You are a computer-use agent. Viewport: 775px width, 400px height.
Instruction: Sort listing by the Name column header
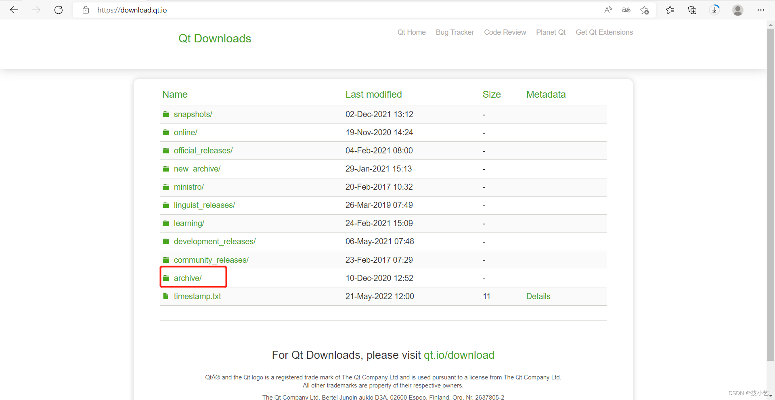coord(175,94)
